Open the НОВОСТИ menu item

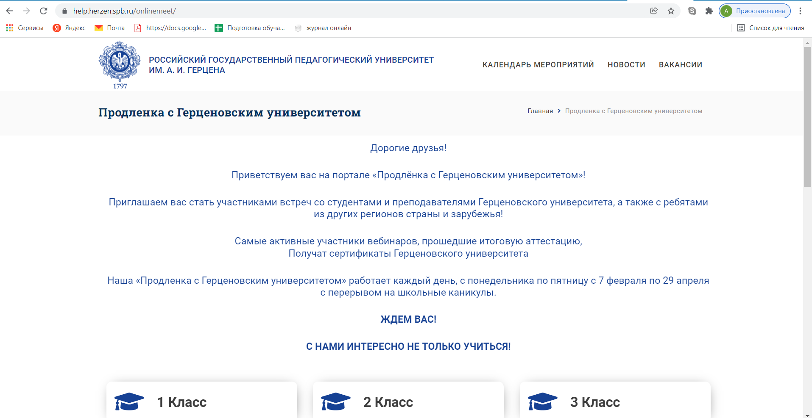[x=626, y=65]
